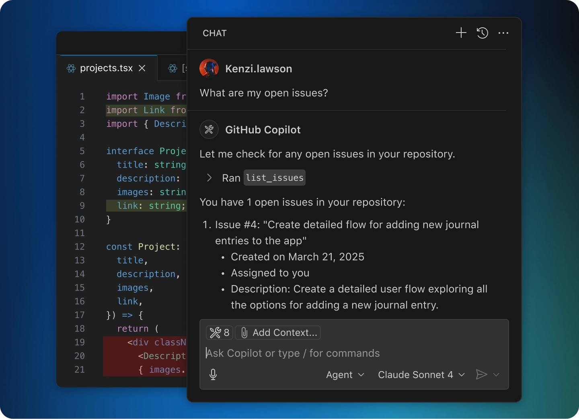The image size is (579, 419).
Task: Click the Add Context button
Action: (278, 333)
